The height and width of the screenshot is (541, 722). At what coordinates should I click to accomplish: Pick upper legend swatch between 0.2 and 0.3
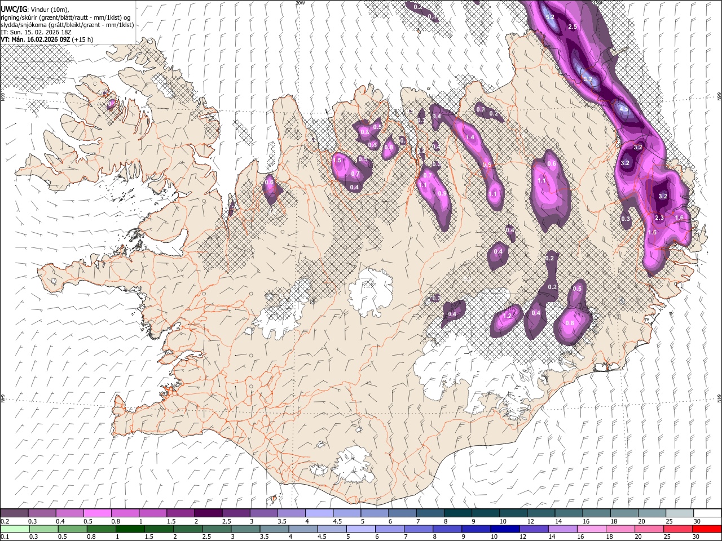point(14,513)
